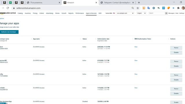Open the Orders menu
185x104 pixels.
(x=42, y=13)
